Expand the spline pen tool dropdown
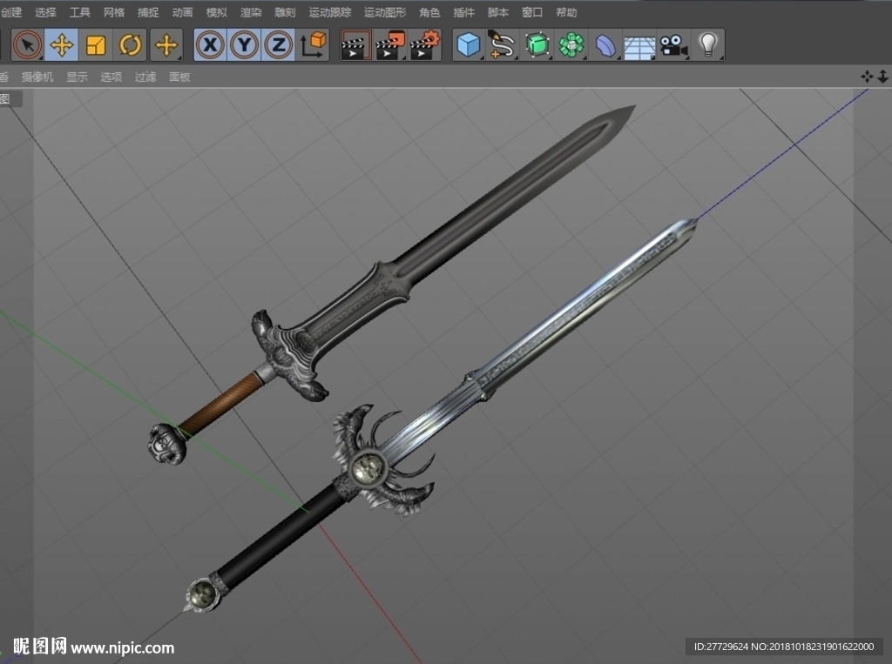The width and height of the screenshot is (892, 664). pos(503,45)
